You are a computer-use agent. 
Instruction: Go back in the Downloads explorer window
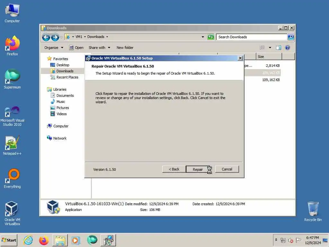point(46,37)
